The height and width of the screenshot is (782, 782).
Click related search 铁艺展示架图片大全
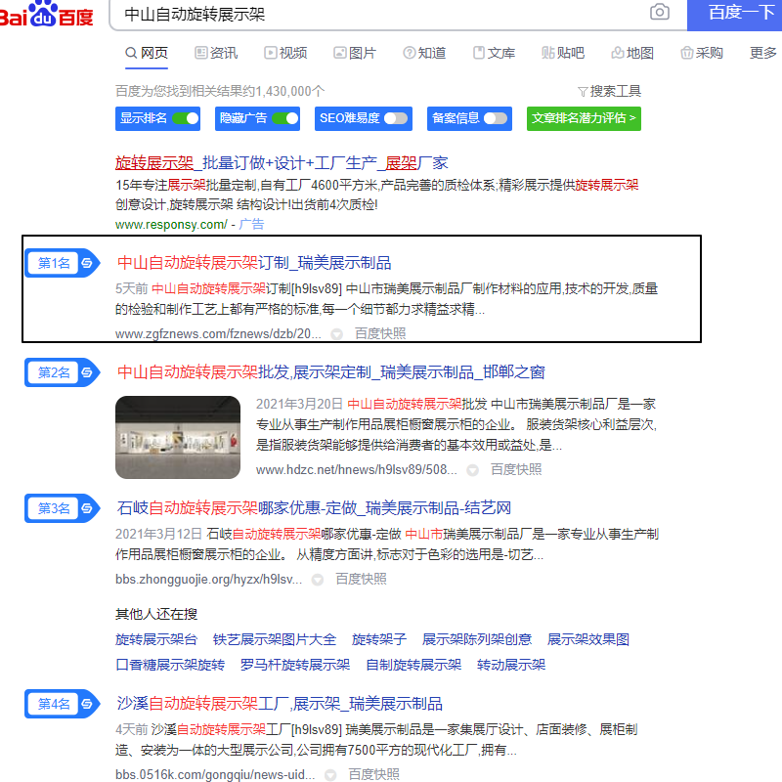pyautogui.click(x=275, y=639)
